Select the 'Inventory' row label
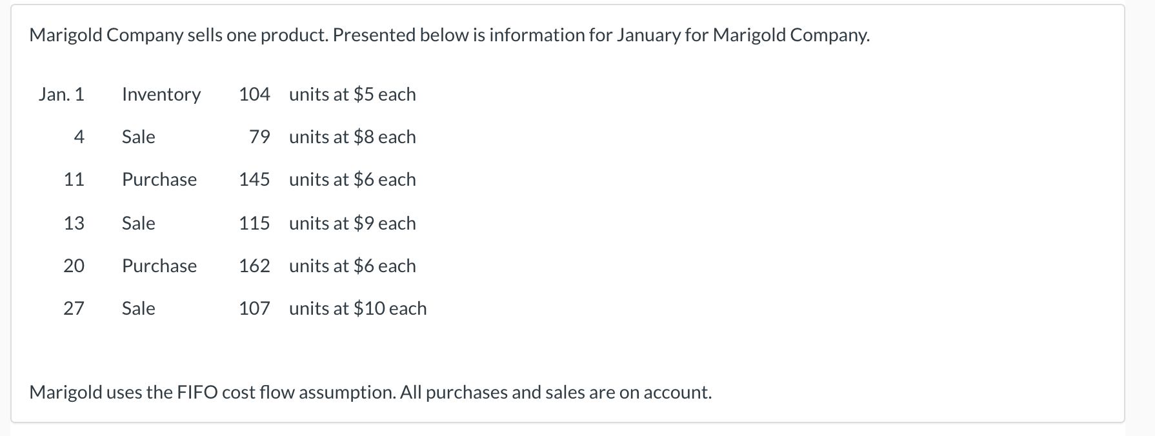Viewport: 1155px width, 436px height. [x=161, y=94]
